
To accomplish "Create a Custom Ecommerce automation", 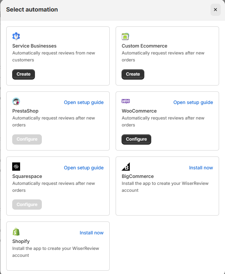I will [x=133, y=74].
